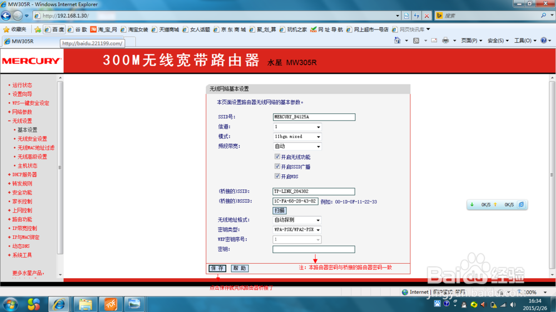Open the 主机状态 sidebar item

click(x=27, y=166)
